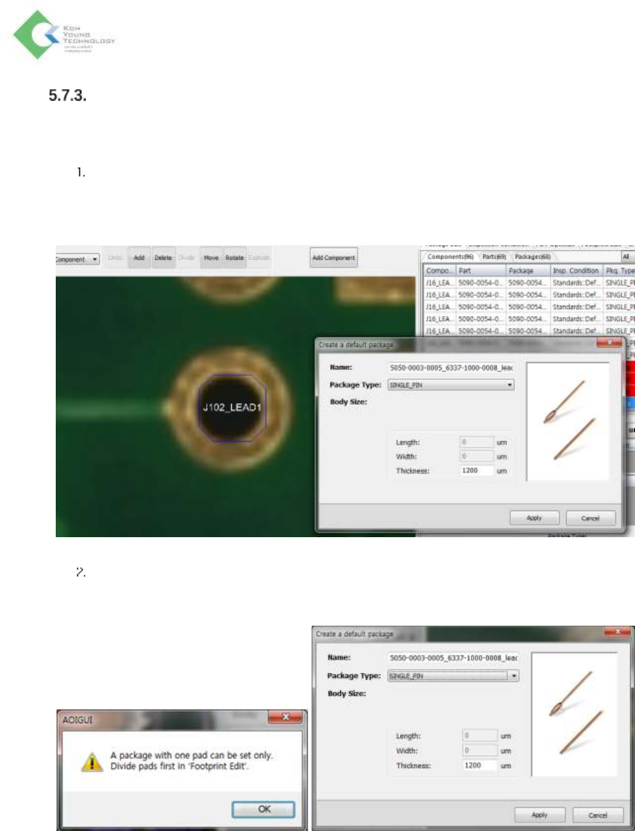Viewport: 635px width, 831px height.
Task: Click Apply in dialog over PCB view
Action: [x=535, y=517]
